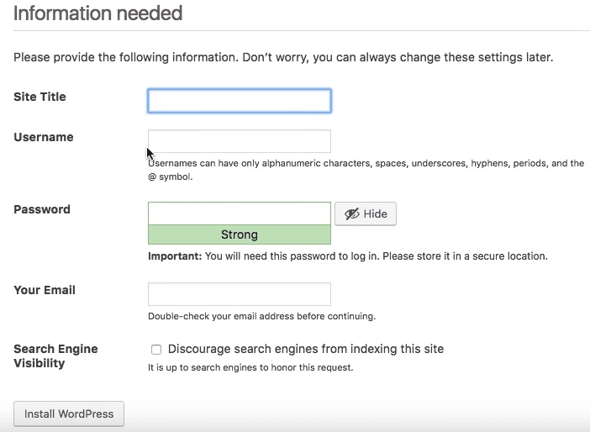Image resolution: width=590 pixels, height=432 pixels.
Task: Click the Your Email input field
Action: (240, 294)
